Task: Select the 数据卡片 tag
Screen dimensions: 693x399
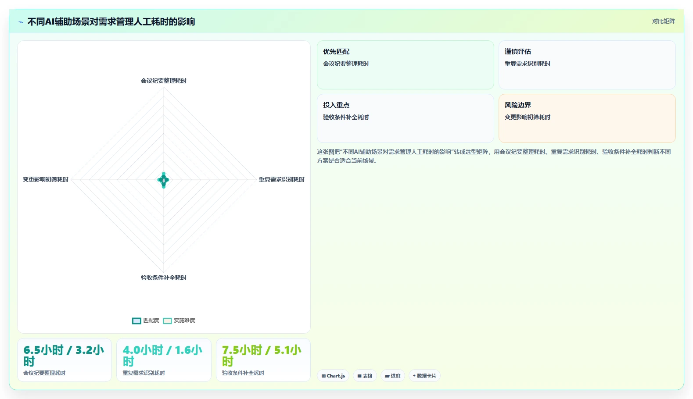Action: point(424,376)
